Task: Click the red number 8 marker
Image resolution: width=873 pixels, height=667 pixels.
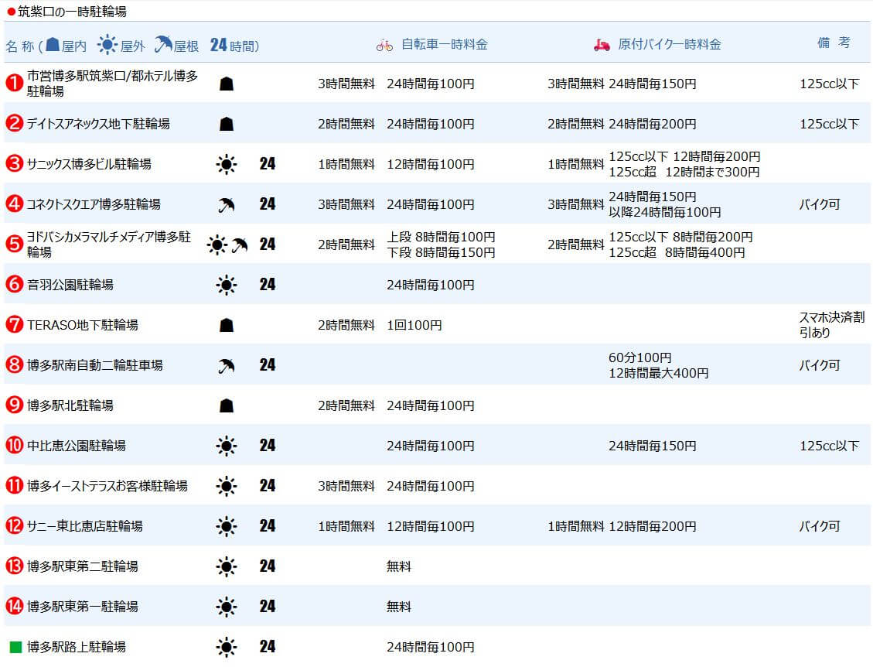Action: click(x=15, y=364)
